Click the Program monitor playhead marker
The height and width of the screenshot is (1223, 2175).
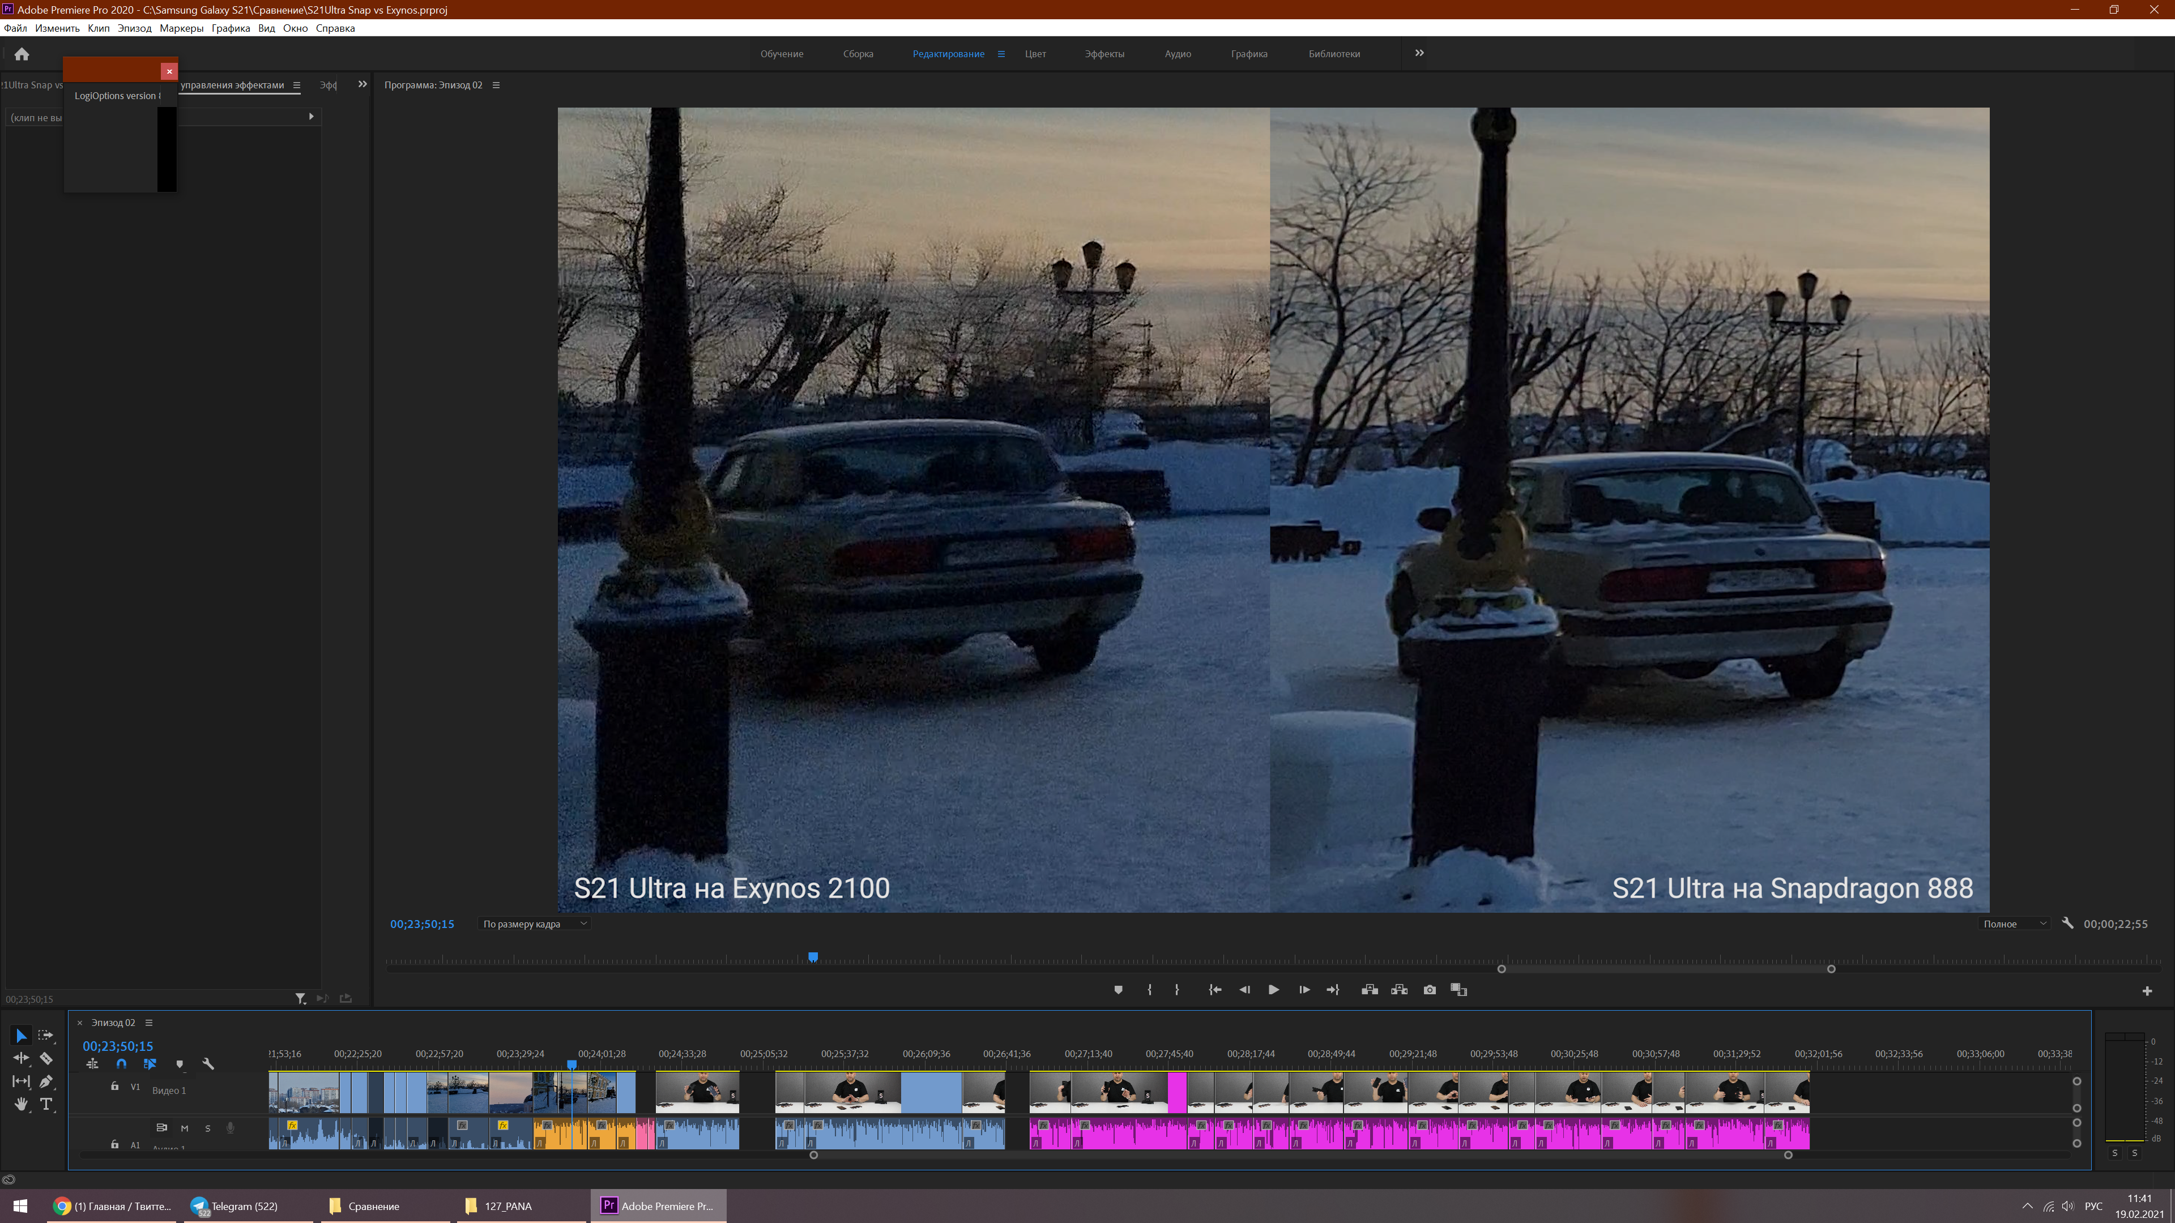[813, 957]
